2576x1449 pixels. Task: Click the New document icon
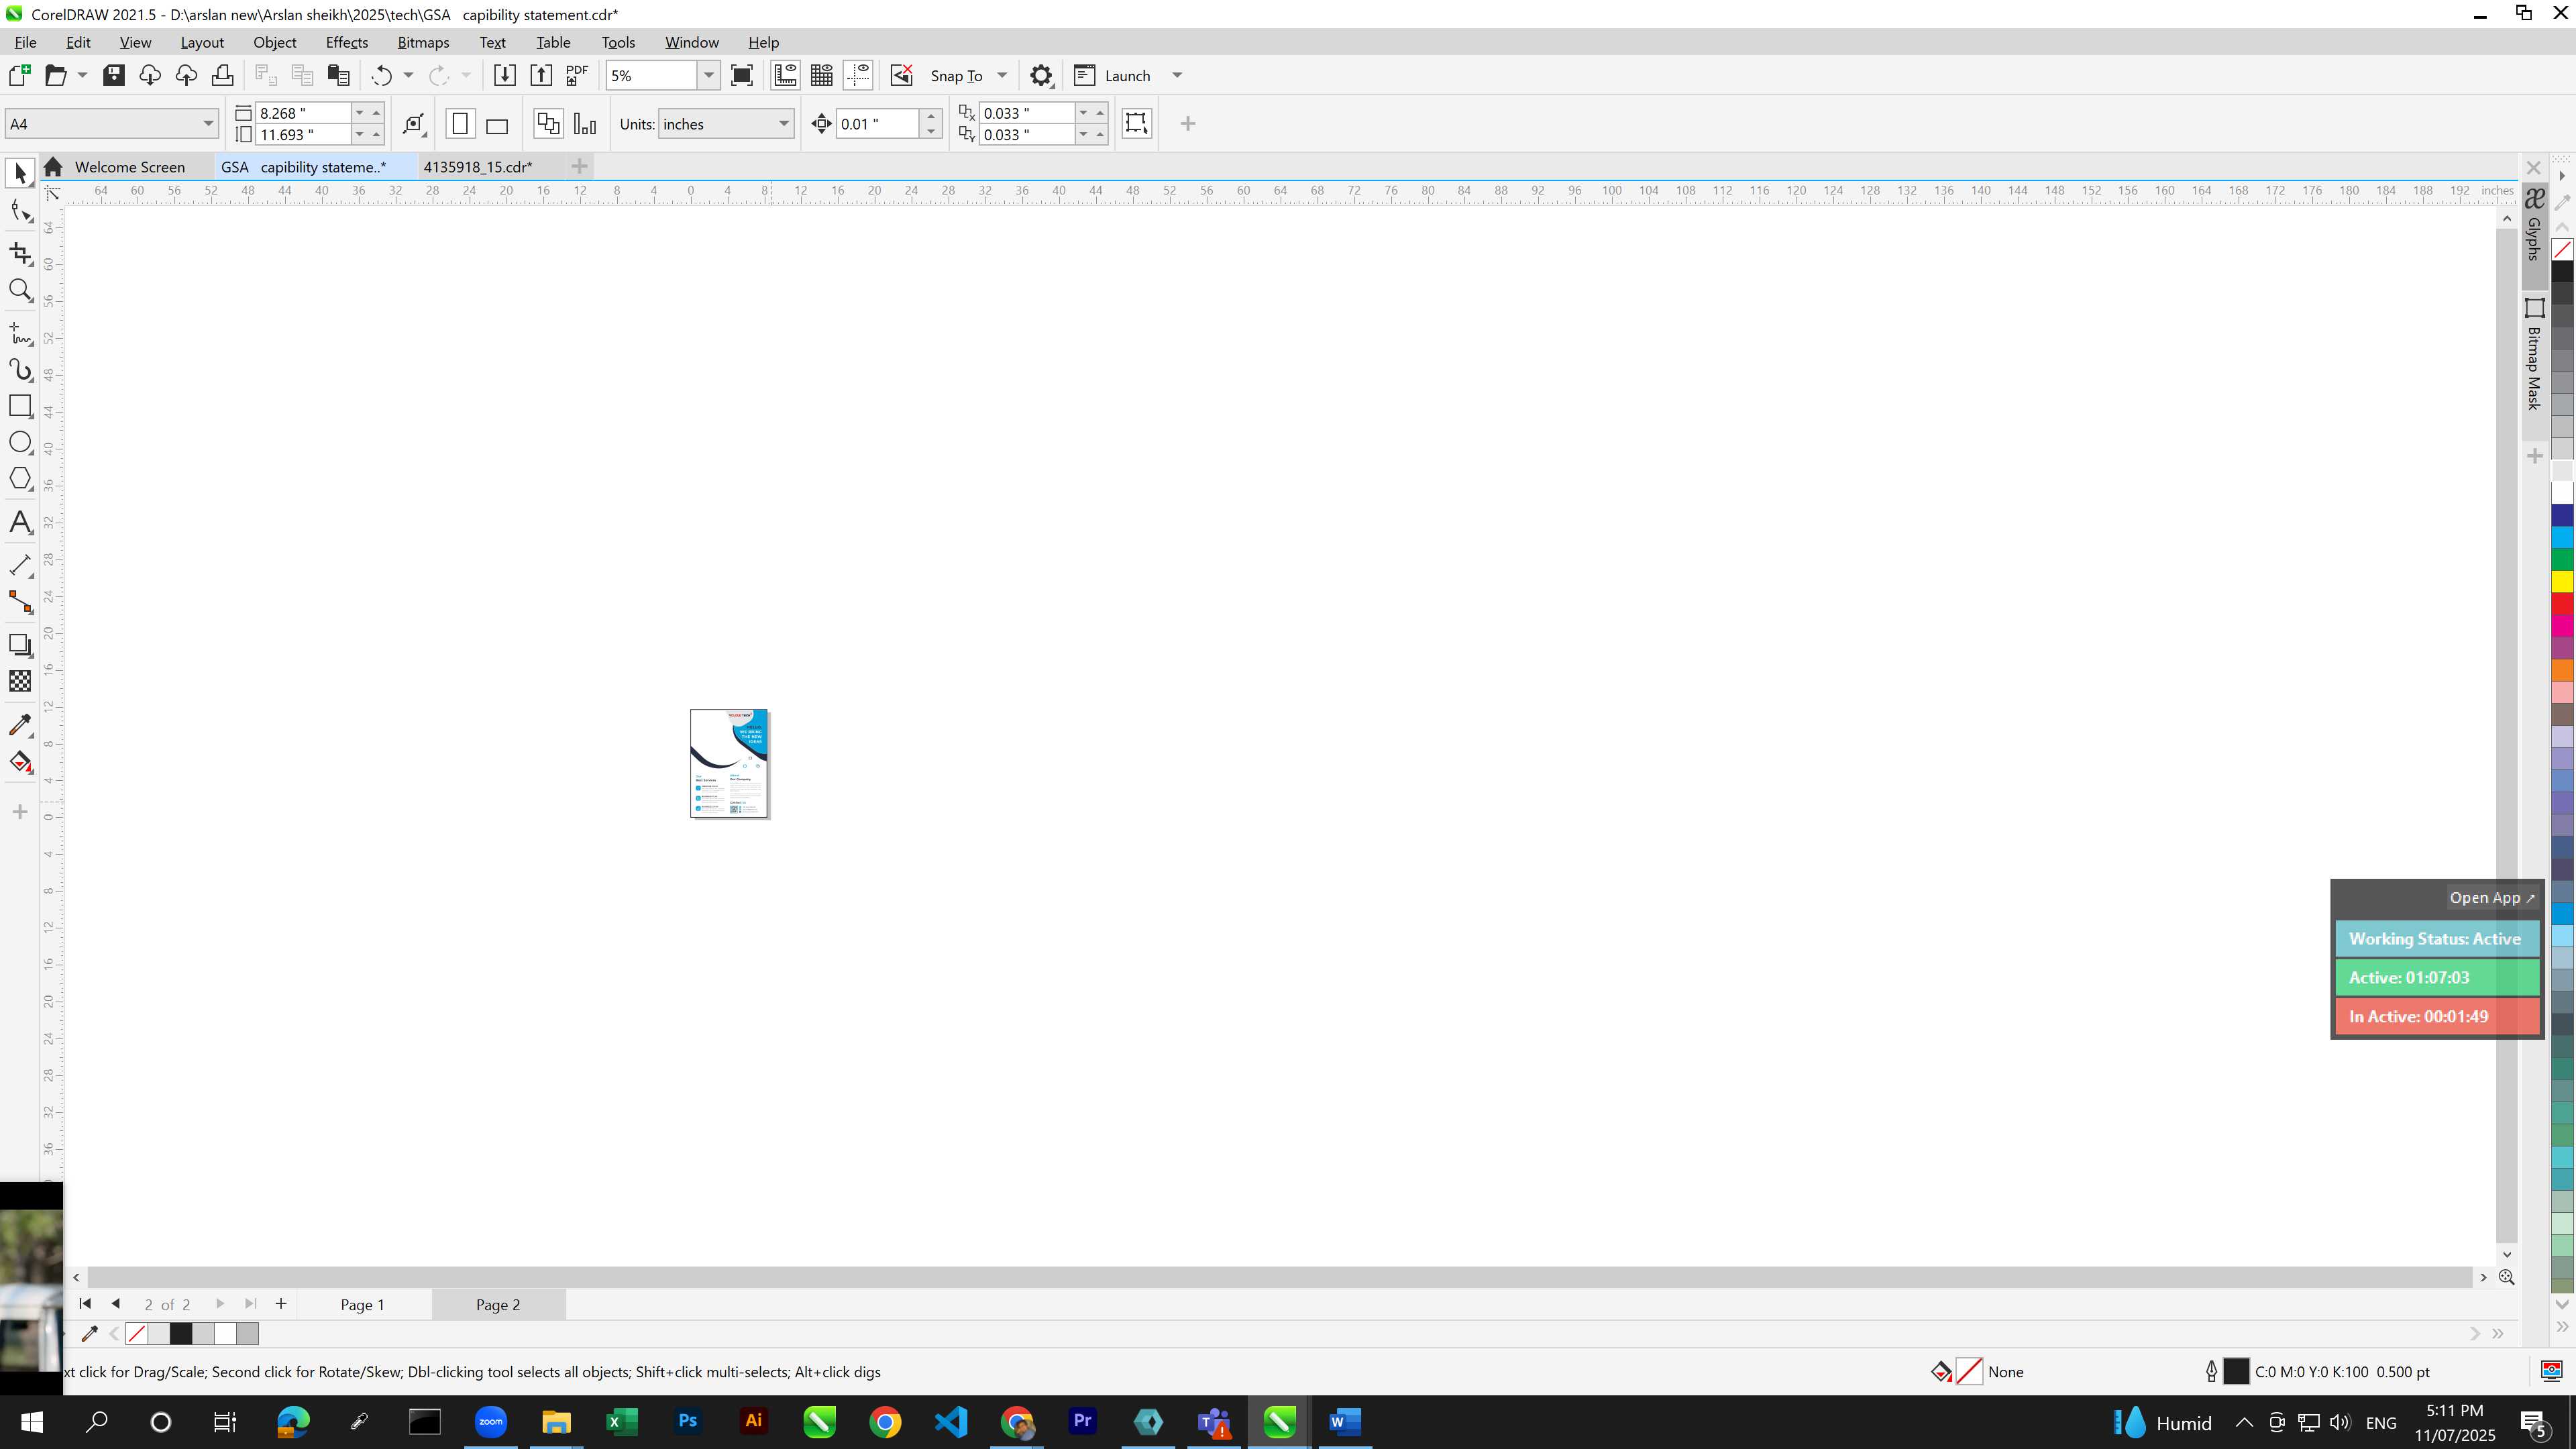click(20, 76)
